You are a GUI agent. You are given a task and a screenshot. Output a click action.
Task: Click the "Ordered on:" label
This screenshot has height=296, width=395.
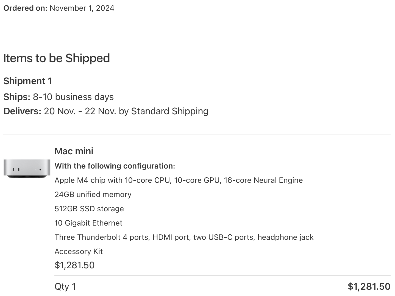(x=25, y=8)
